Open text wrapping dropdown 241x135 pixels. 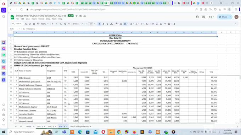pos(142,24)
